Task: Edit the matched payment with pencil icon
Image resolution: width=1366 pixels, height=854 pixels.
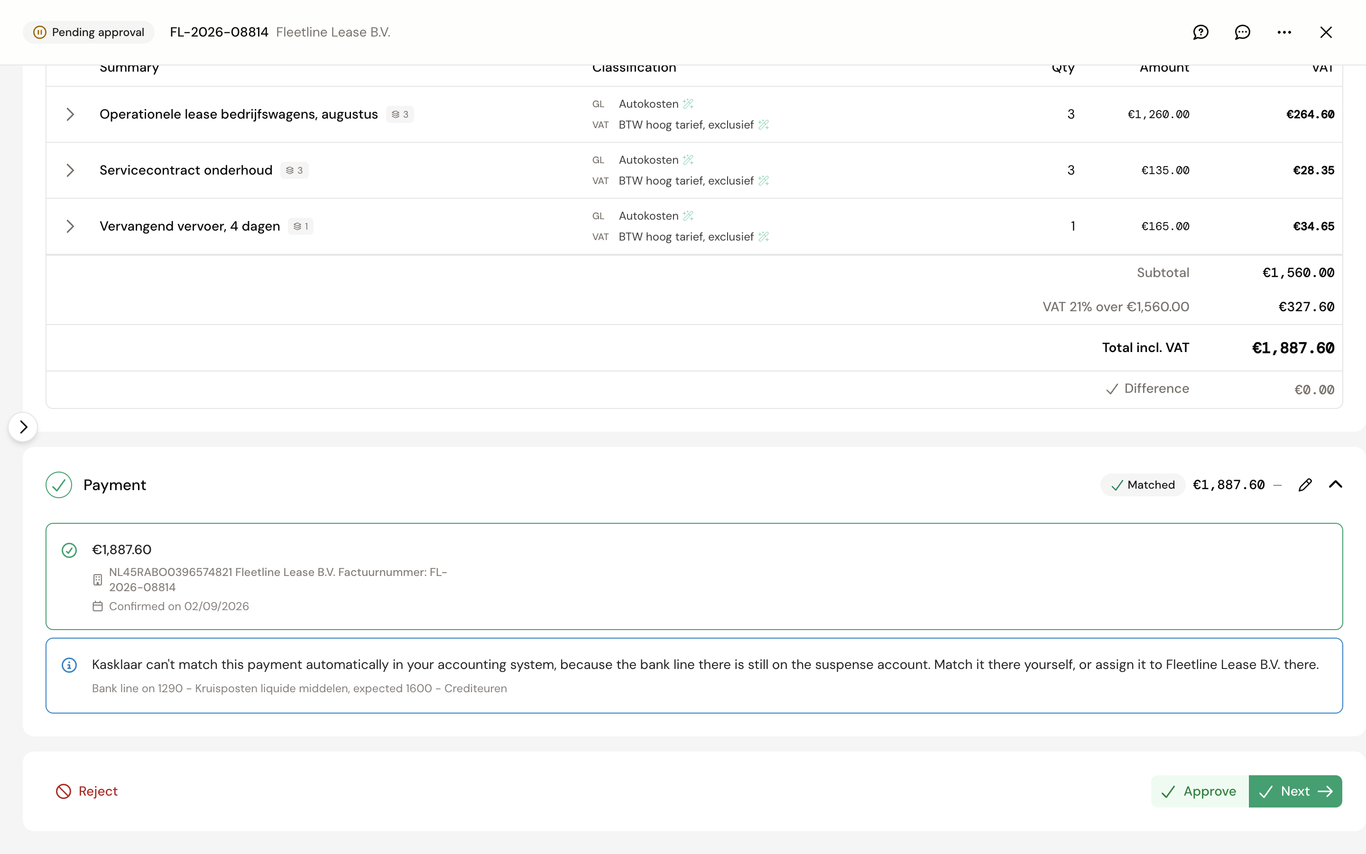Action: (x=1304, y=484)
